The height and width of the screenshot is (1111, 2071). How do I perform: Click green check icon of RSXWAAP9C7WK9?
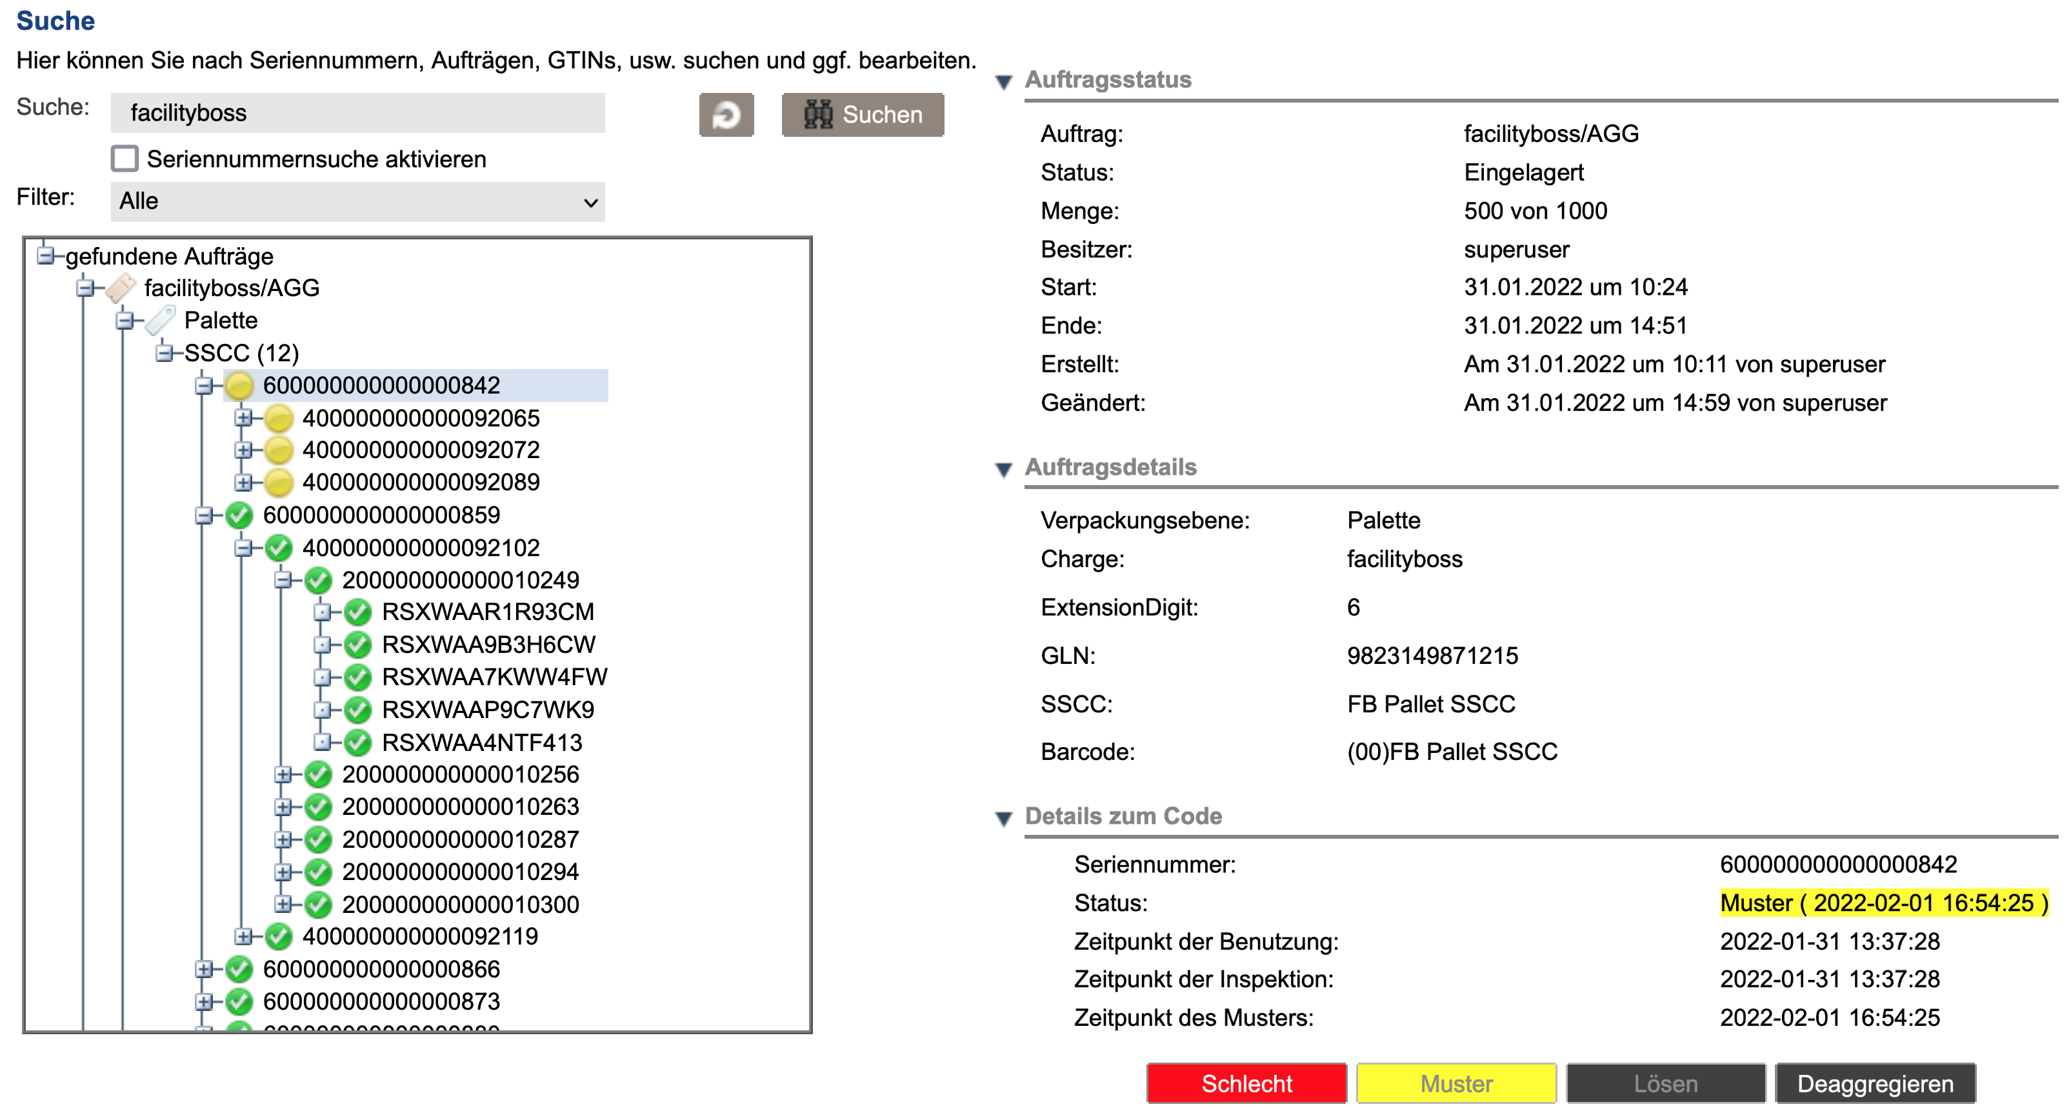[x=357, y=710]
